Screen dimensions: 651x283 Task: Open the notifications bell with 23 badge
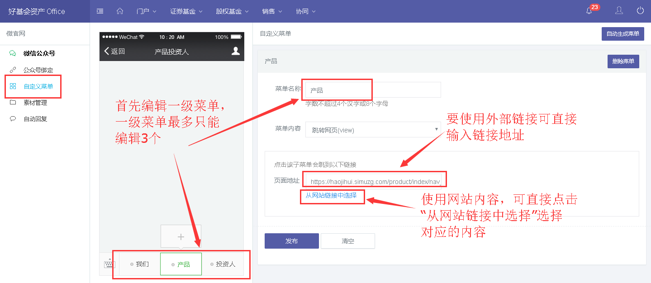pyautogui.click(x=589, y=10)
